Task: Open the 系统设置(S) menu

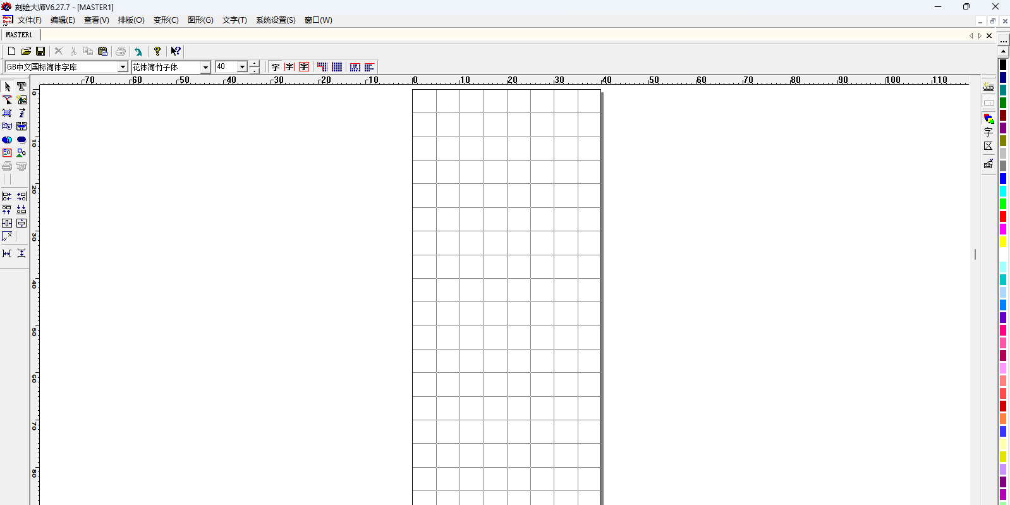Action: tap(275, 20)
